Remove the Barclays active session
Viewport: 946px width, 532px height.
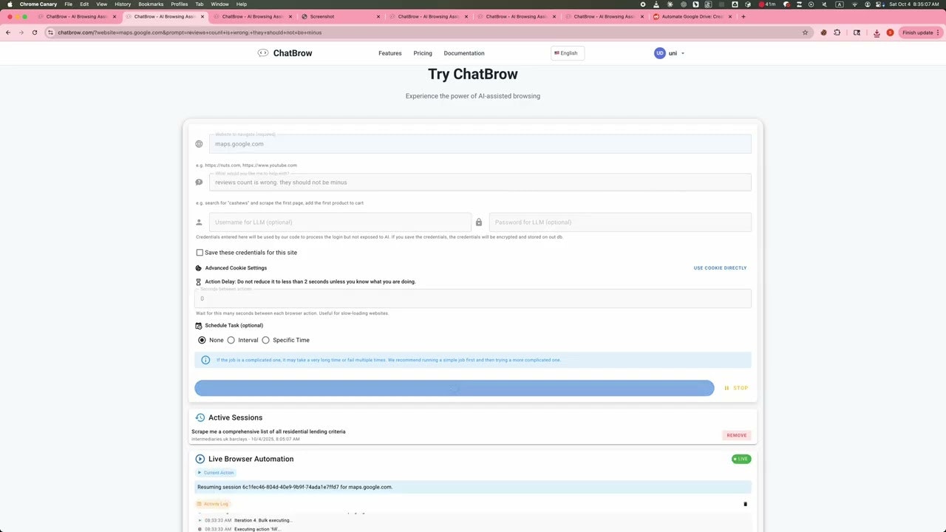pos(737,435)
